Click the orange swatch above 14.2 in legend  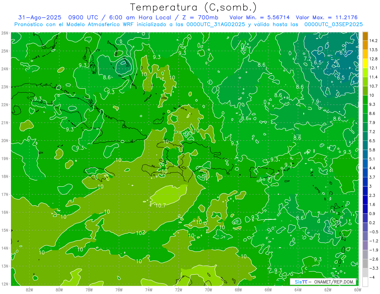click(365, 36)
